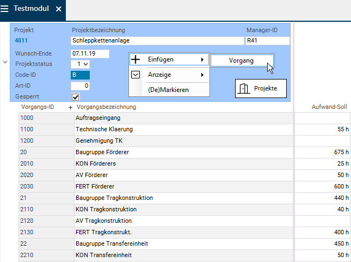Select the Technische Klaerung cell
Image resolution: width=351 pixels, height=262 pixels.
(x=183, y=129)
